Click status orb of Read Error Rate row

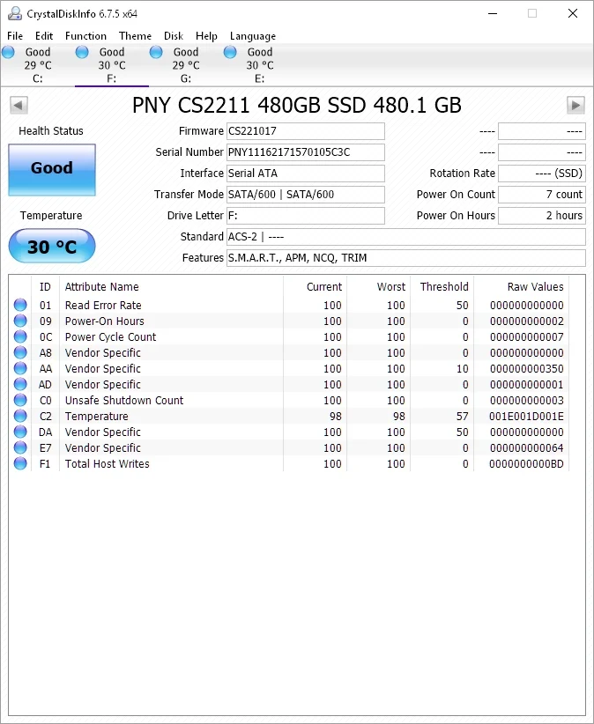(x=20, y=305)
